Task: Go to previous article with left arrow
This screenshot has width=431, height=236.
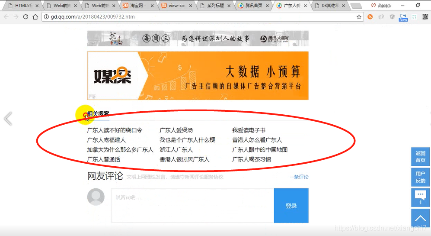Action: 8,119
